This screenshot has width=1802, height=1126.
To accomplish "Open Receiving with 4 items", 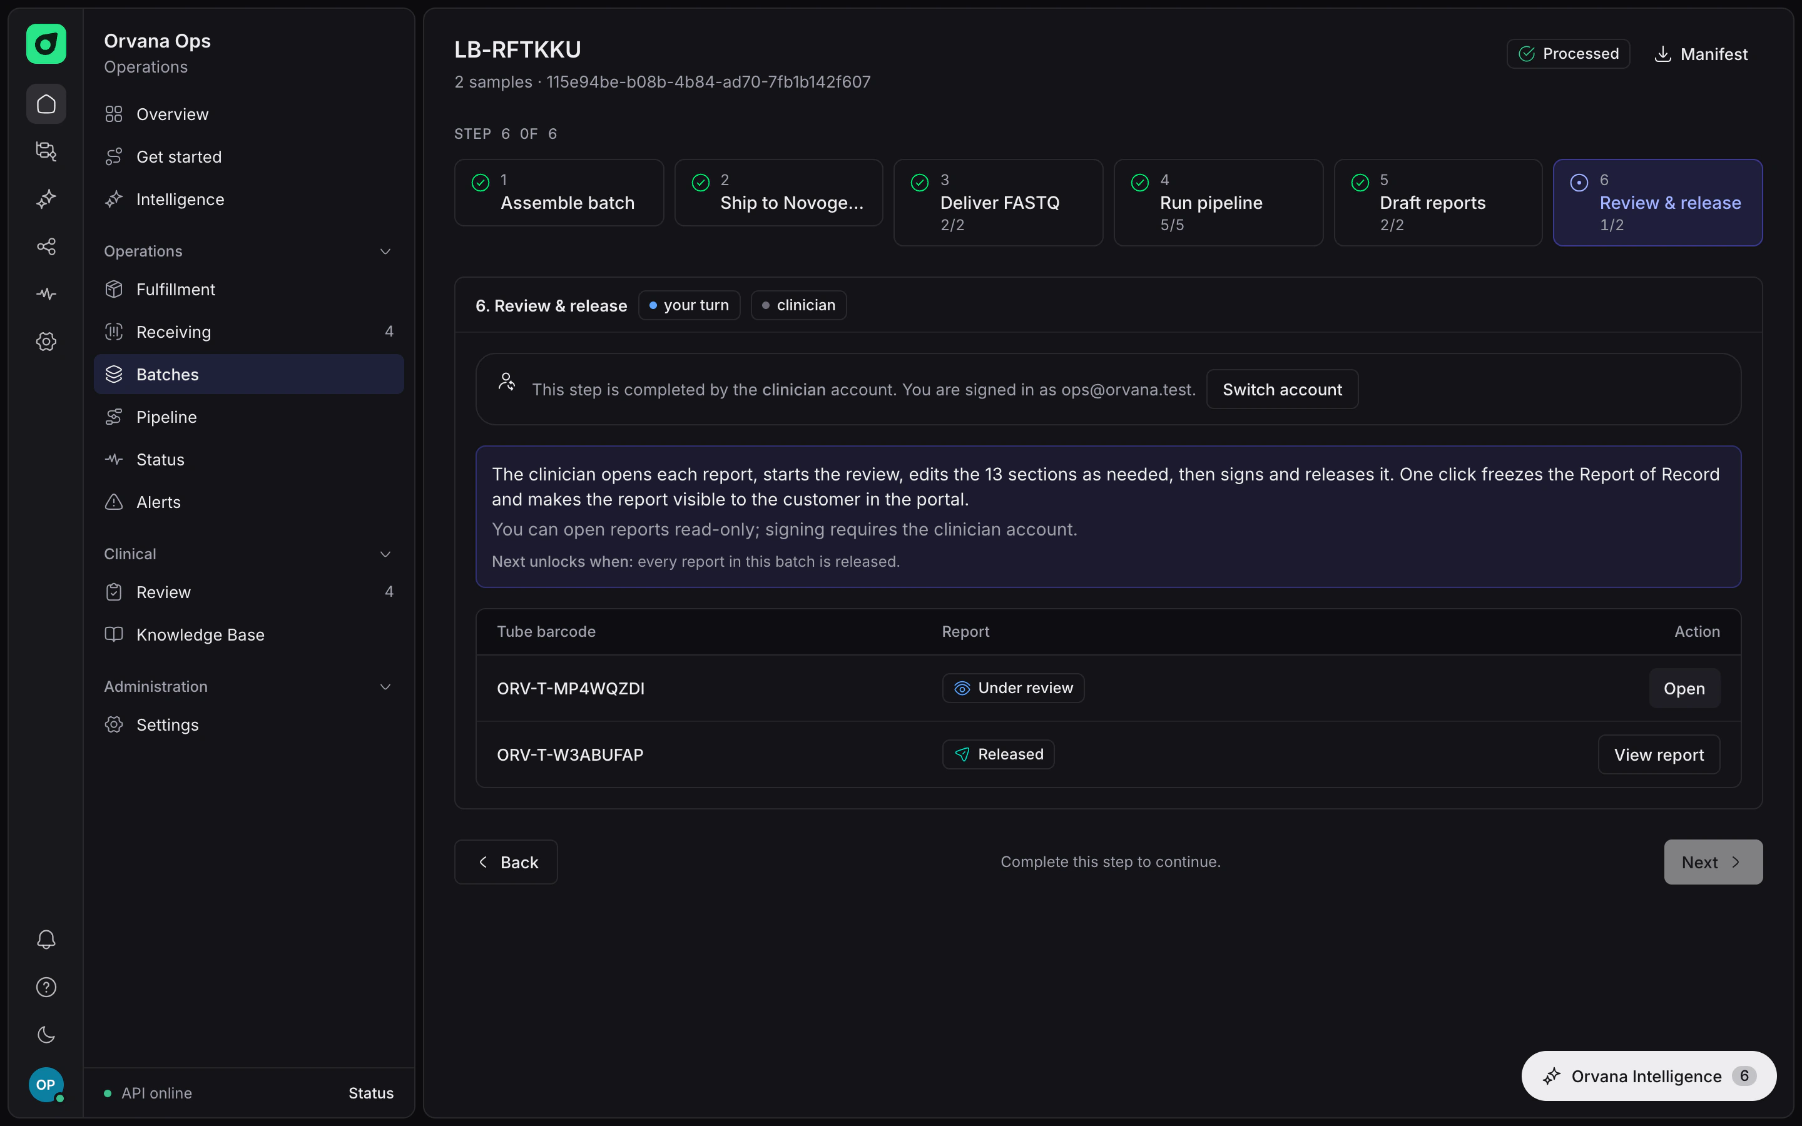I will point(248,332).
